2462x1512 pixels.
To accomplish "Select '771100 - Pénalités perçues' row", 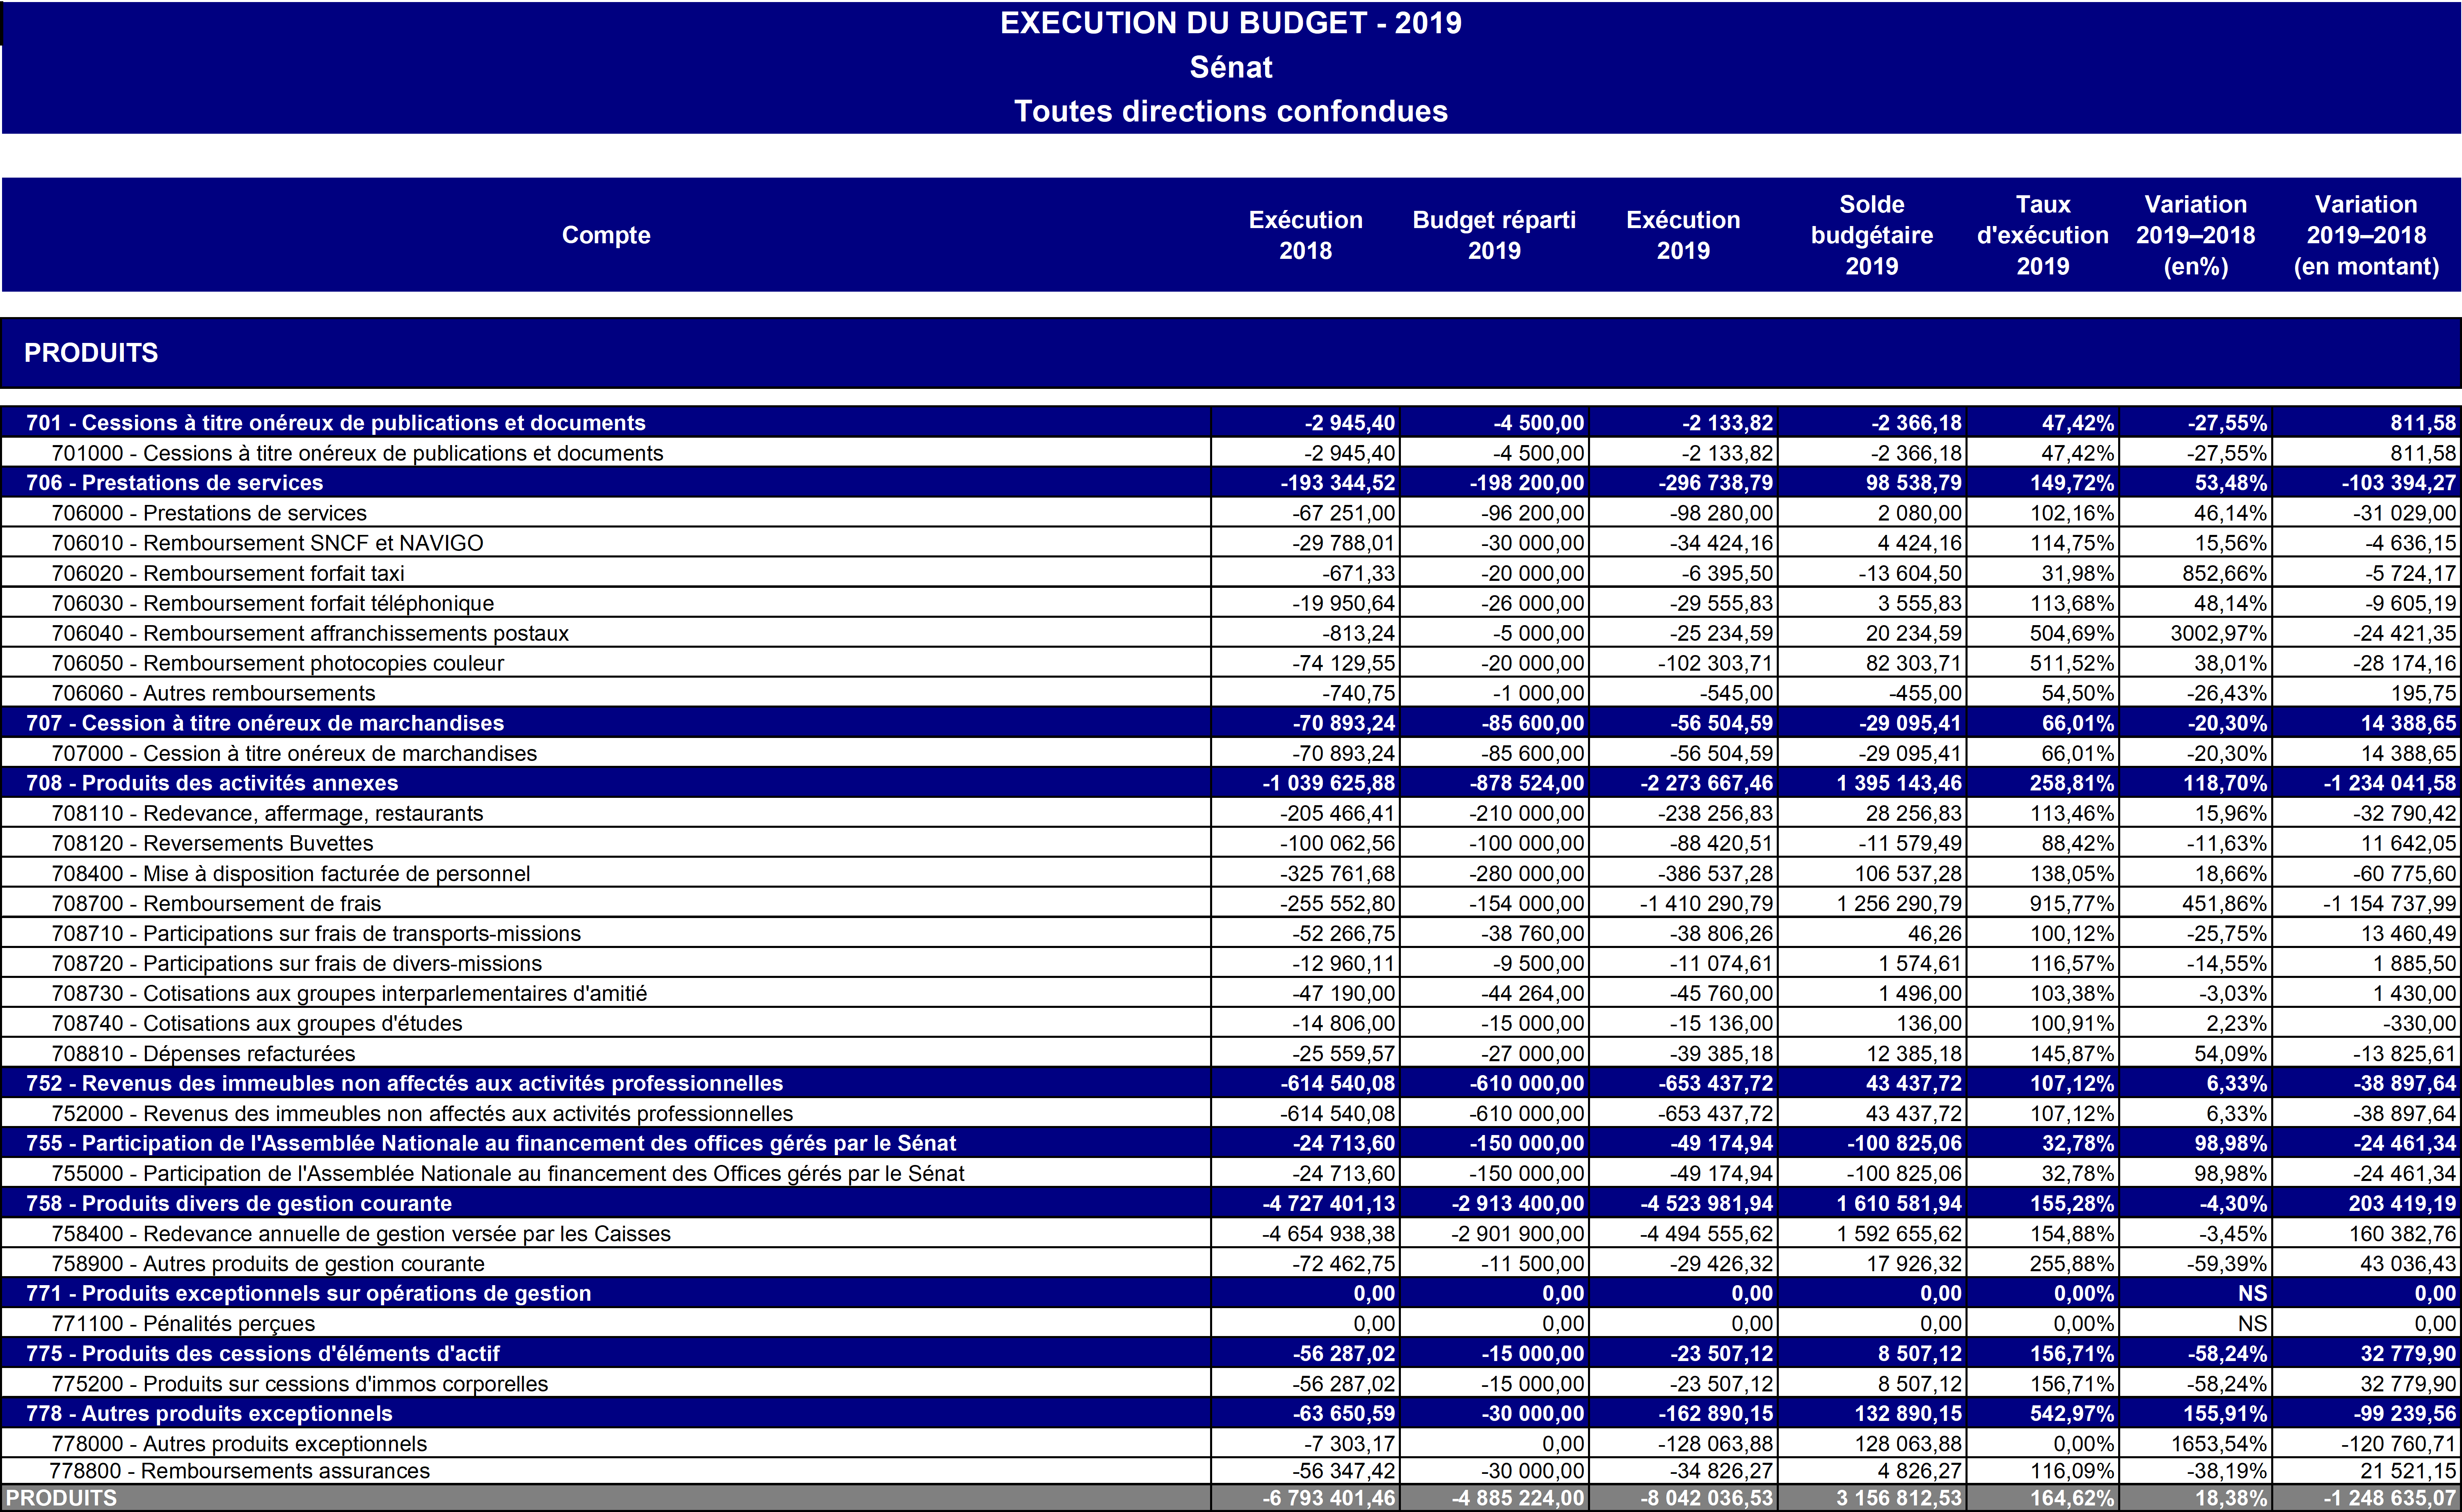I will (x=183, y=1323).
